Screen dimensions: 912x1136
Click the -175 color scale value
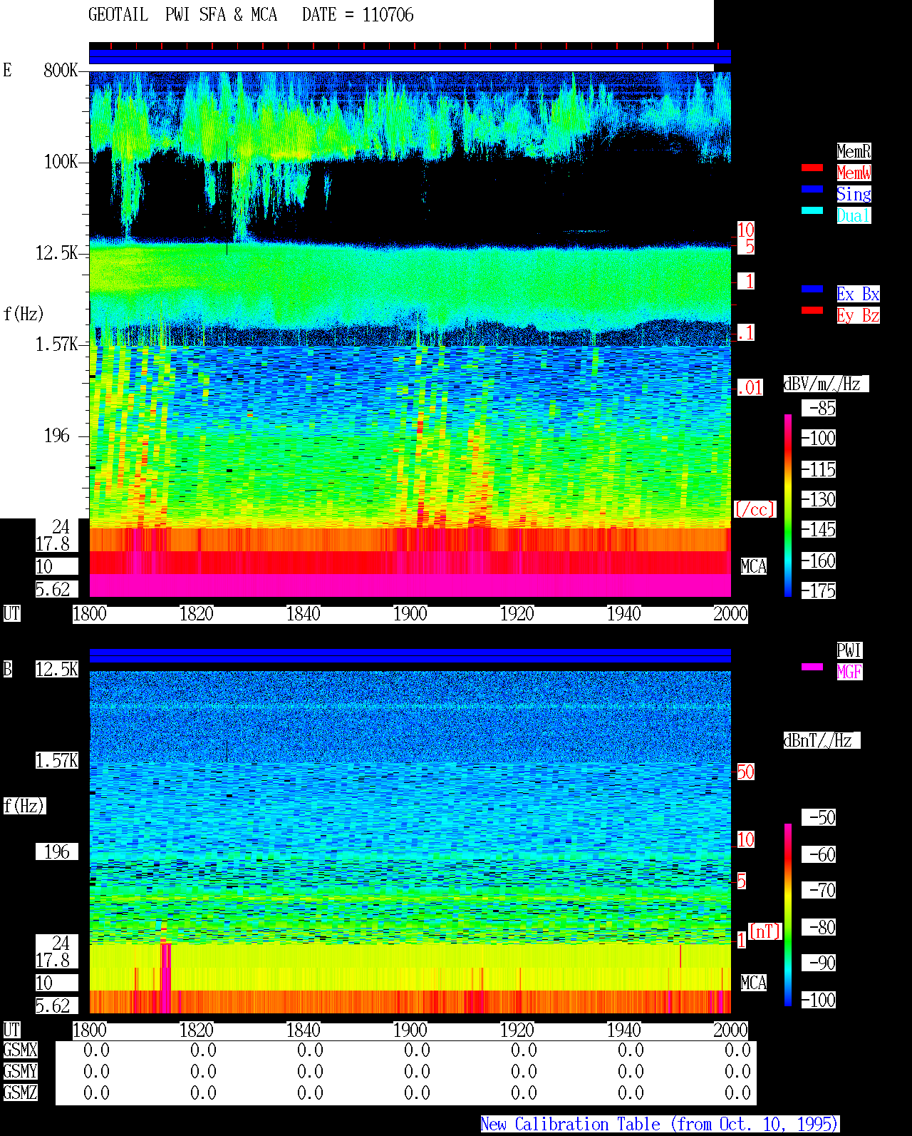819,590
